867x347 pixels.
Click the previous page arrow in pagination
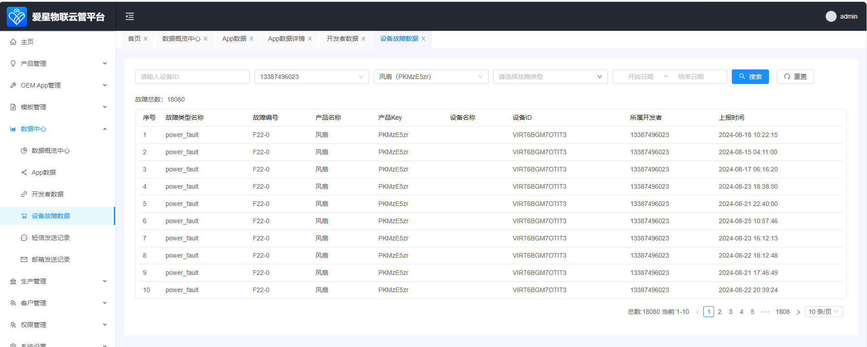coord(698,312)
